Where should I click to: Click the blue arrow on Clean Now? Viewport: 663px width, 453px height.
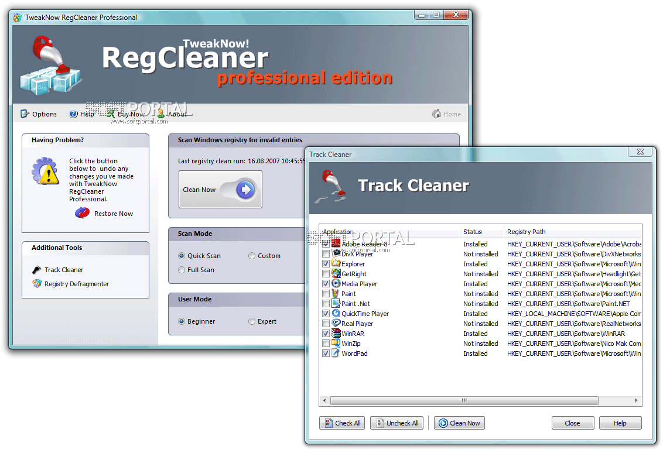point(245,189)
